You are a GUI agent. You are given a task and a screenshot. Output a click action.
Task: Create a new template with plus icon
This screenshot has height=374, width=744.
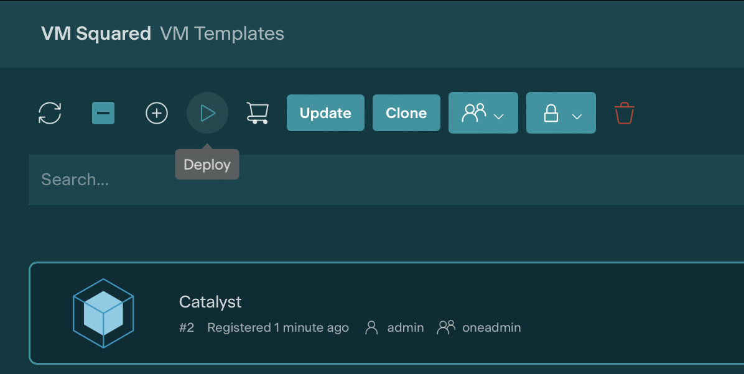[x=157, y=113]
